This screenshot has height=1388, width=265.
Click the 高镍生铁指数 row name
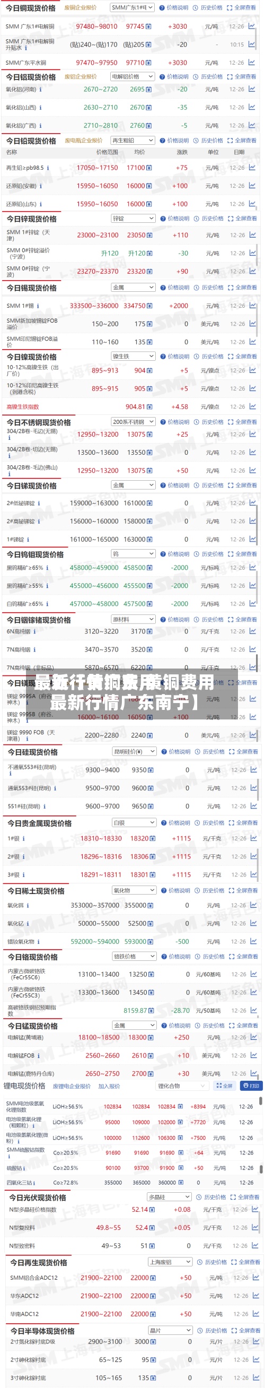click(23, 407)
